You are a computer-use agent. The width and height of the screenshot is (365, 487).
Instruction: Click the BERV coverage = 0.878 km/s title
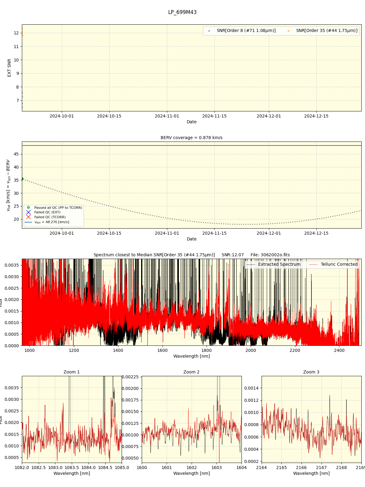point(191,138)
